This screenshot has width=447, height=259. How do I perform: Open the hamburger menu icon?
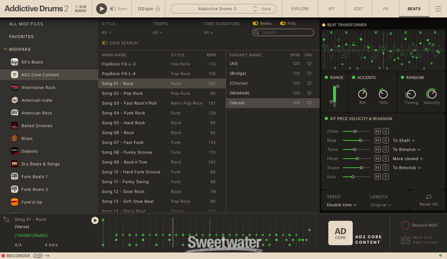pos(438,9)
